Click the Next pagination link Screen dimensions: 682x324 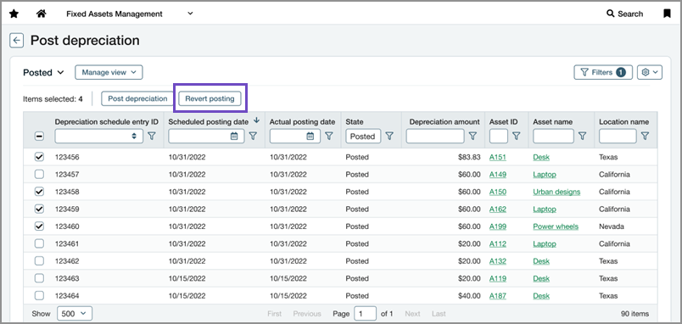point(413,314)
